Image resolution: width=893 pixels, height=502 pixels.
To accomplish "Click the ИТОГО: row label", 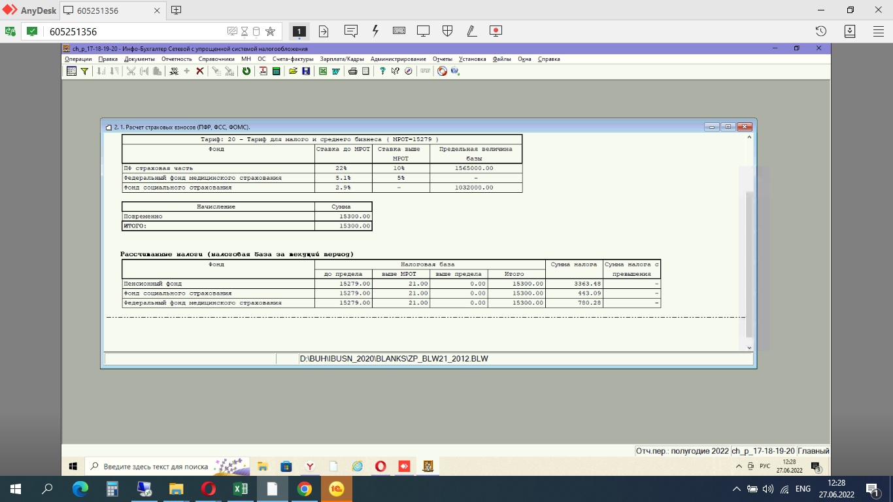I will tap(135, 226).
